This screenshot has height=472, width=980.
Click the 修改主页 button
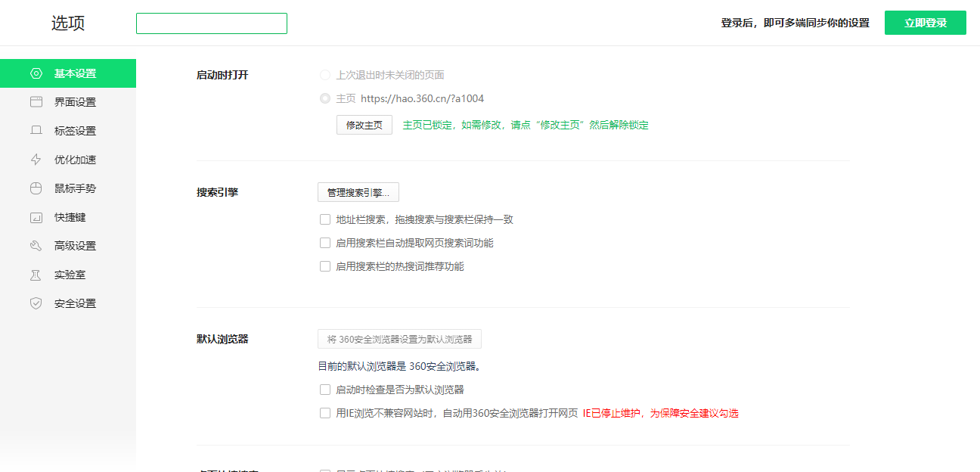(x=364, y=125)
